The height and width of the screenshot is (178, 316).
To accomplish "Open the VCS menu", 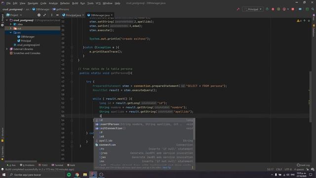I will [x=98, y=3].
